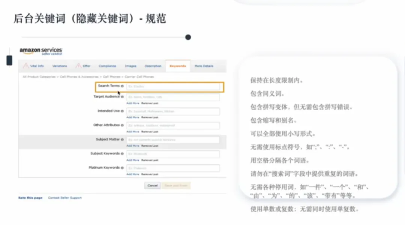
Task: Click the Search Terms help info icon
Action: pyautogui.click(x=122, y=86)
